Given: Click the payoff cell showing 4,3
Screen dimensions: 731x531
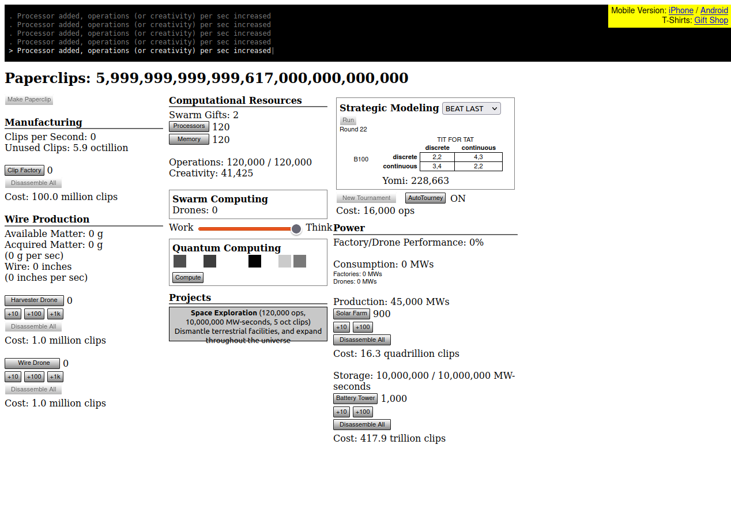Looking at the screenshot, I should (478, 157).
